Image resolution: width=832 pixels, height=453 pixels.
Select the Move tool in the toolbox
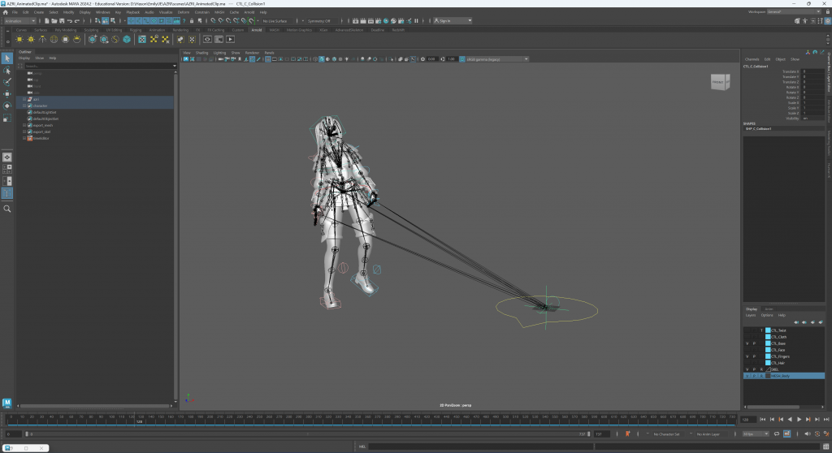[x=7, y=93]
